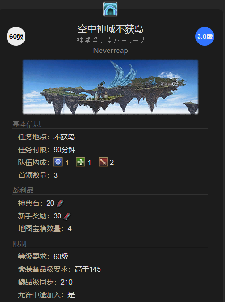The height and width of the screenshot is (302, 225).
Task: Click the tomestone icon next to 30
Action: (x=67, y=216)
